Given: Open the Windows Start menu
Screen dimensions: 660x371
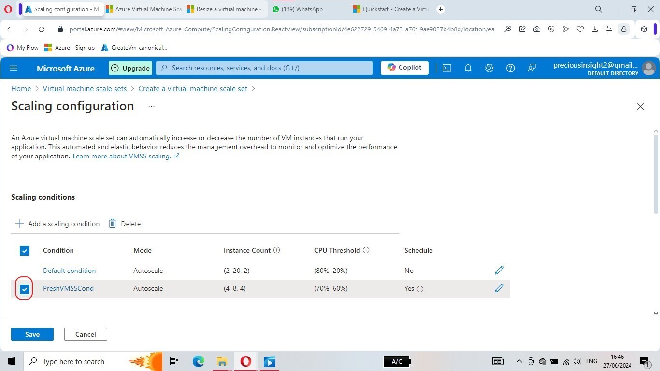Looking at the screenshot, I should point(12,361).
